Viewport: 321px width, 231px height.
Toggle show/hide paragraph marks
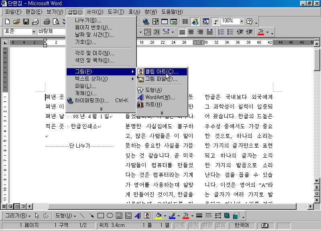pyautogui.click(x=215, y=22)
